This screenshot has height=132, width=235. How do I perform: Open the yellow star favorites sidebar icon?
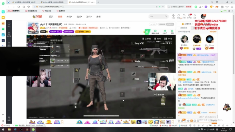click(x=3, y=18)
